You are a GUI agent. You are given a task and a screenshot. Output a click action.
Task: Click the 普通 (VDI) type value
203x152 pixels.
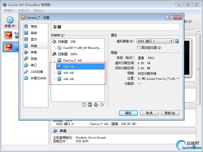[x=146, y=58]
